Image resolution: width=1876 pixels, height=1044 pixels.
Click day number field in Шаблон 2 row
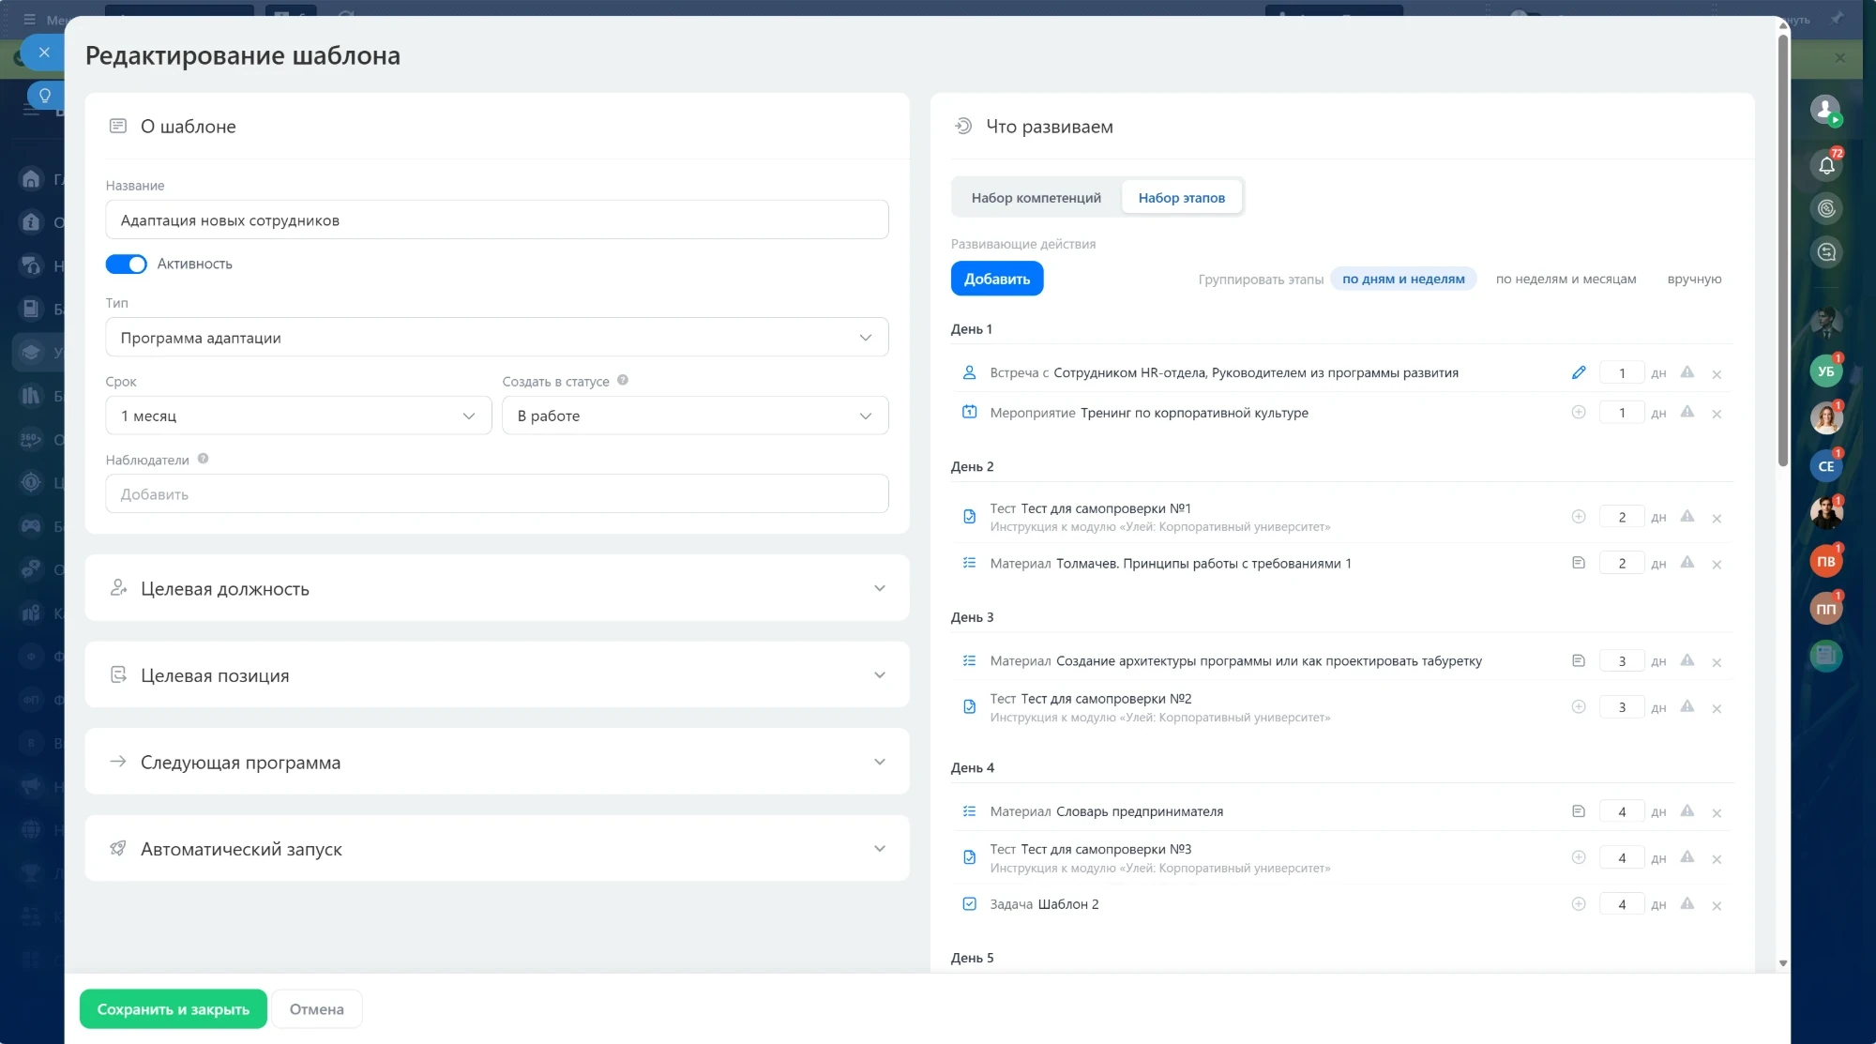1621,905
